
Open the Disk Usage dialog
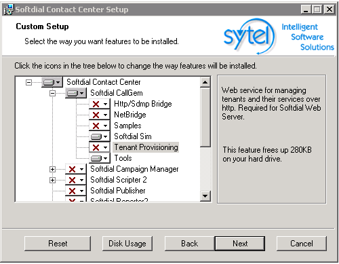pyautogui.click(x=127, y=244)
